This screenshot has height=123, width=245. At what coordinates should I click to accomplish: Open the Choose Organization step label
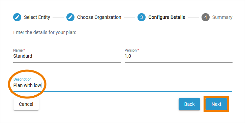pos(99,17)
